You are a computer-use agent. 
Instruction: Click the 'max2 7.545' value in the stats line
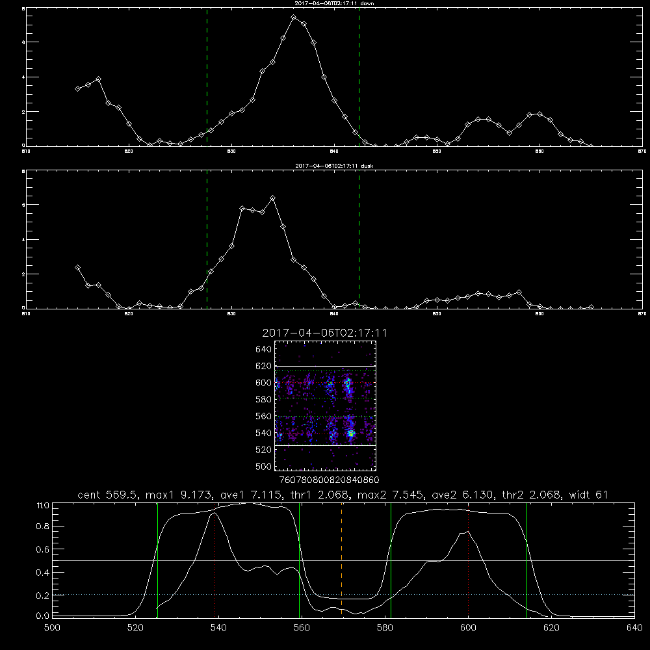click(389, 495)
